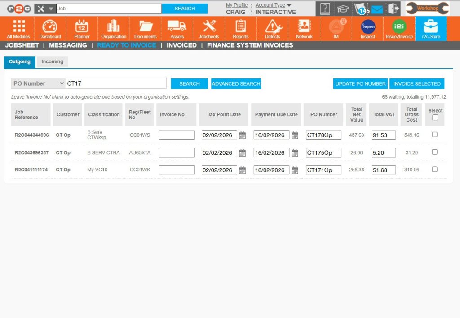
Task: Open the Inspect module
Action: click(367, 28)
